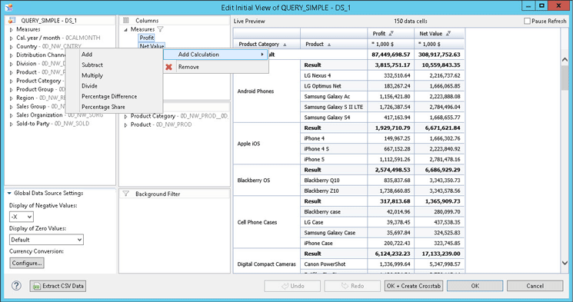Screen dimensions: 573x302
Task: Collapse the Measures node under Columns
Action: coord(125,29)
